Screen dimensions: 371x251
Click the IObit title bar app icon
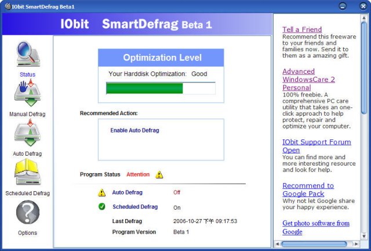[8, 6]
